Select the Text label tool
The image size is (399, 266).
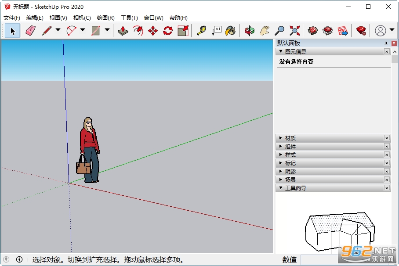[216, 31]
